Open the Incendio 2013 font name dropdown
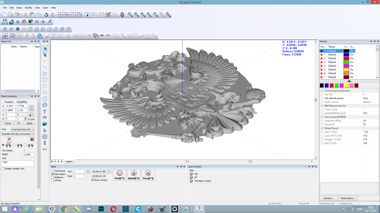This screenshot has height=213, width=380. (x=18, y=134)
